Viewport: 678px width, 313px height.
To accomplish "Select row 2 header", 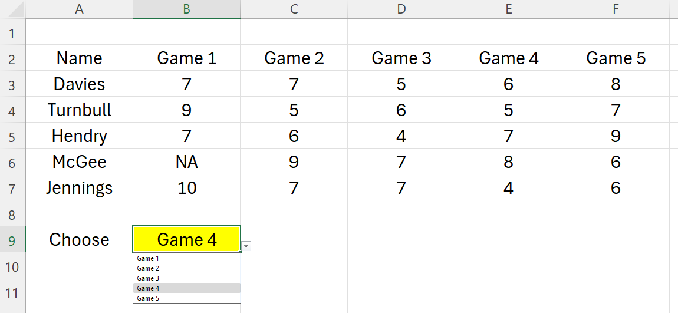I will pos(12,58).
